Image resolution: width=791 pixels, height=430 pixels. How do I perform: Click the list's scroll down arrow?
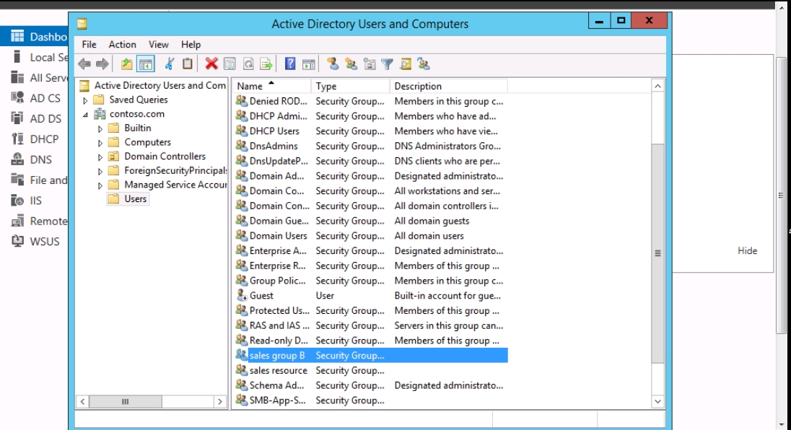coord(657,402)
